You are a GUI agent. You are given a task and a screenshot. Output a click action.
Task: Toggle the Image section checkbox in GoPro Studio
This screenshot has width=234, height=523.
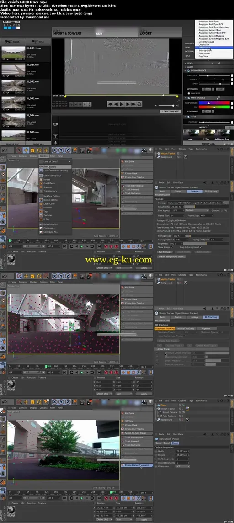(189, 117)
